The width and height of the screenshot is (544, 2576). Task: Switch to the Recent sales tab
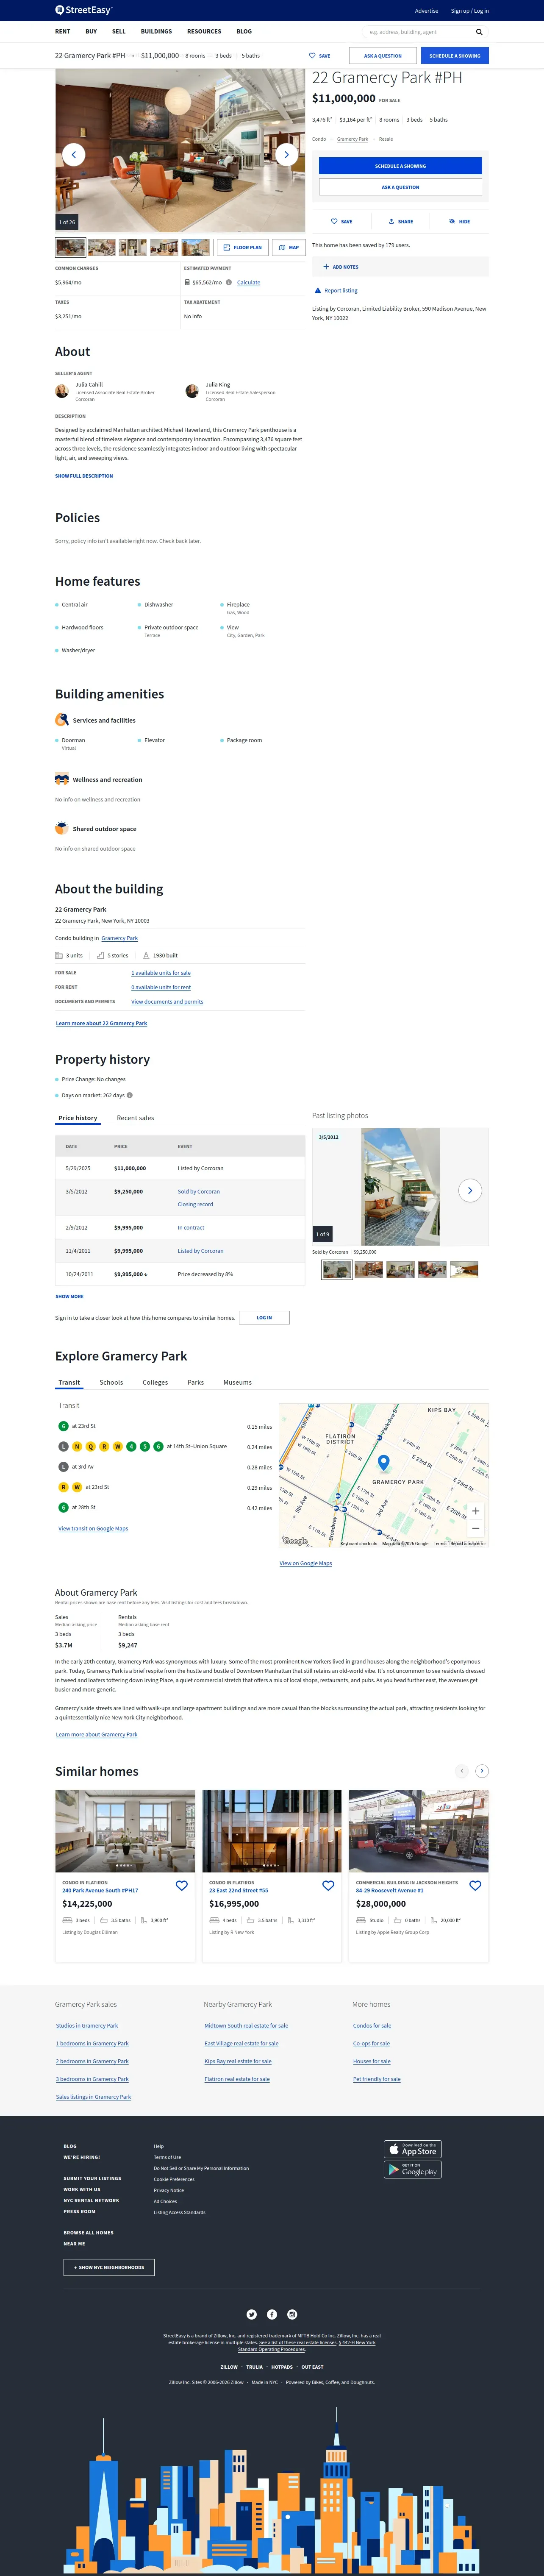135,1118
